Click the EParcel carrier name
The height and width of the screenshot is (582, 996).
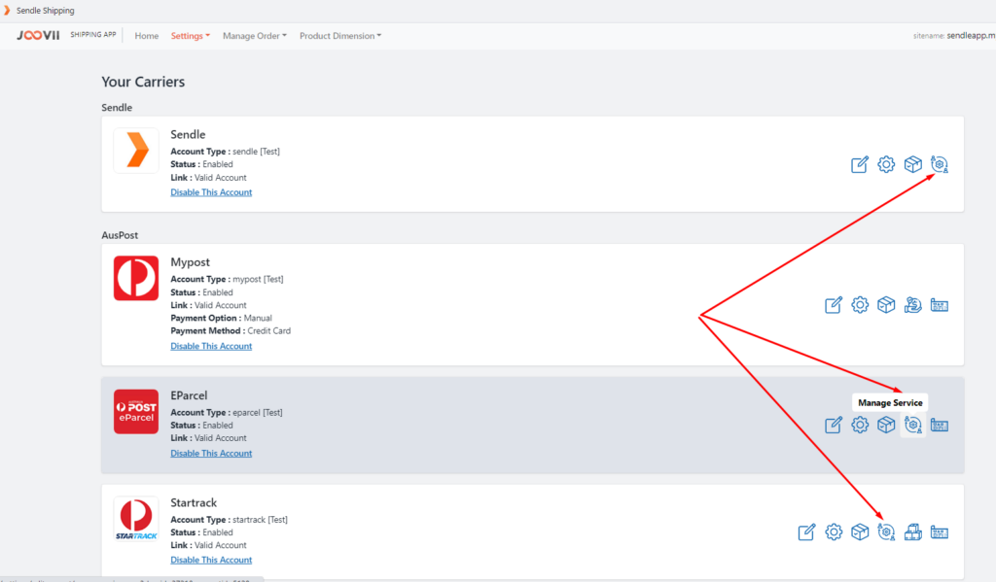click(x=189, y=395)
